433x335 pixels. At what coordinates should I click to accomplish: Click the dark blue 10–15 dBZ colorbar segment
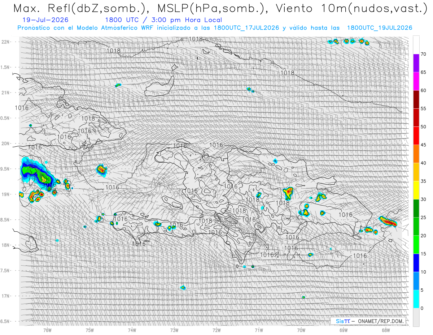(416, 263)
